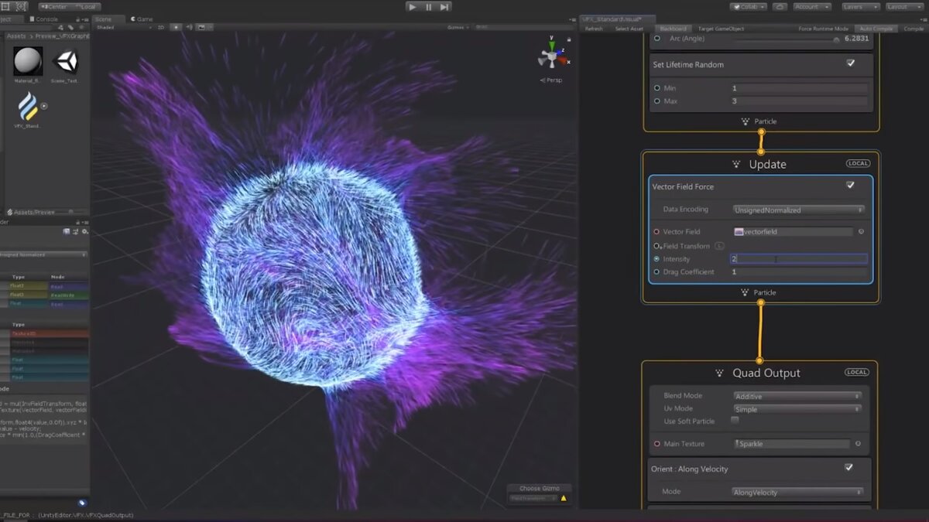
Task: Select the Rect transform tool icon
Action: [5, 6]
